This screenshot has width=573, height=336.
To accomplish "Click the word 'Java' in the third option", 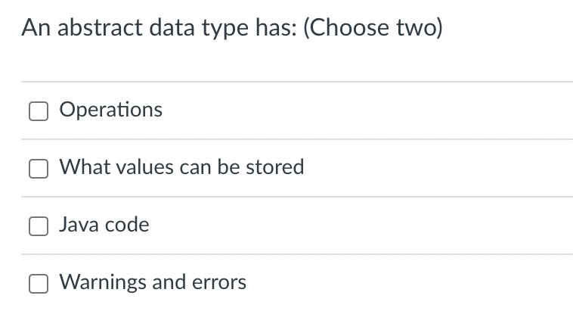I will pos(76,225).
